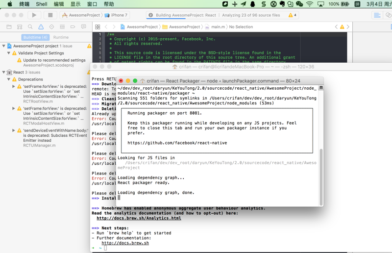392x253 pixels.
Task: Select the iPhone 7 destination in scheme selector
Action: click(x=116, y=15)
